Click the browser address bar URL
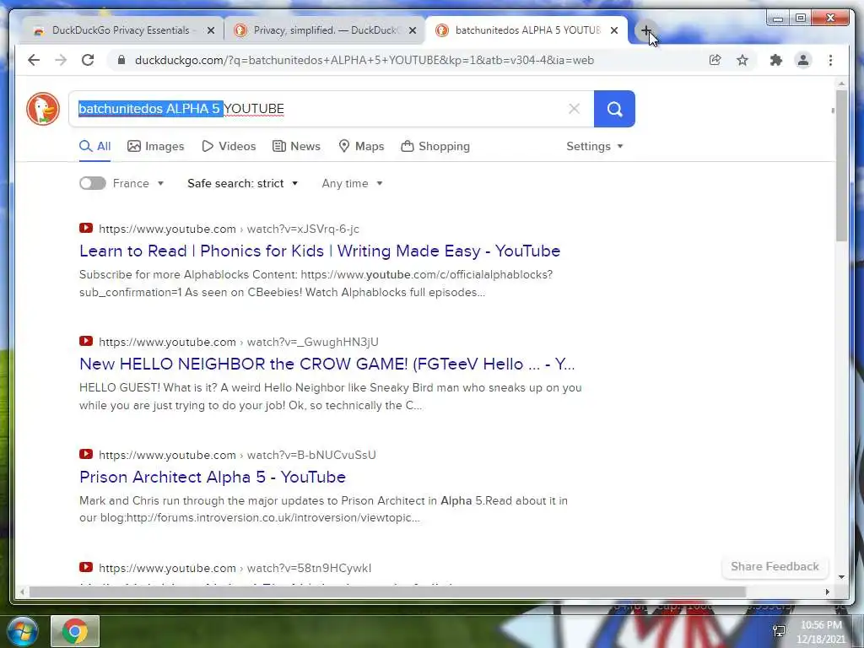The height and width of the screenshot is (648, 864). (x=364, y=60)
